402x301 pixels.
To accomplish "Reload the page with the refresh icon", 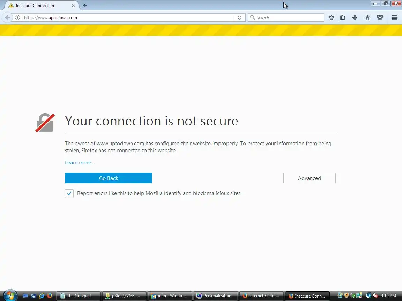I will (x=239, y=17).
